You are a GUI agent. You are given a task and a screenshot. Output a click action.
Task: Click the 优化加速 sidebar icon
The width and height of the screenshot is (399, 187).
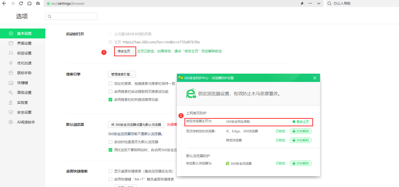[11, 63]
